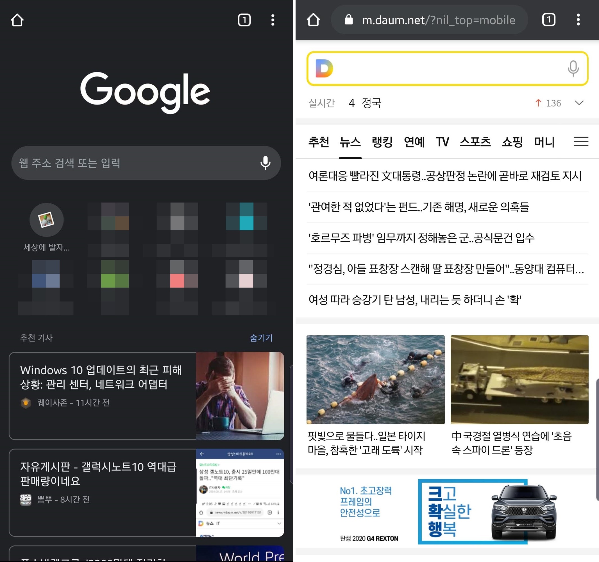Open three-dot menu in Daum browser

578,20
